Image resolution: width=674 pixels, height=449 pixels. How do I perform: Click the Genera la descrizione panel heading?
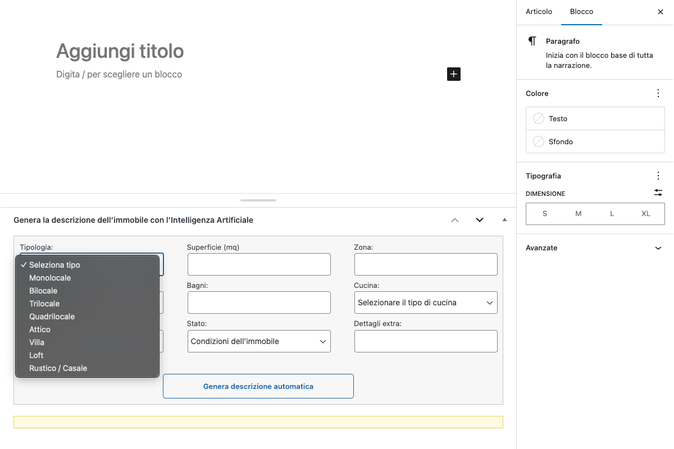[x=133, y=220]
